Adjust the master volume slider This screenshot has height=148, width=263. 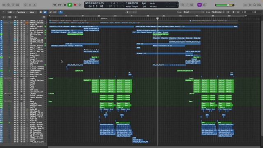pyautogui.click(x=225, y=5)
